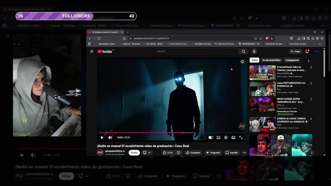Reload the page
The height and width of the screenshot is (186, 331).
(x=99, y=38)
